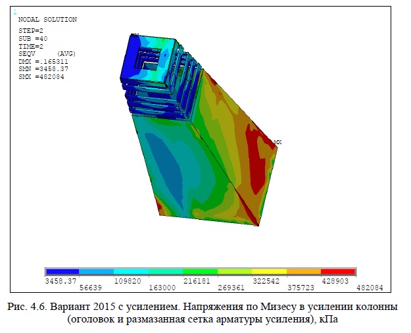Click legend value 428903
The width and height of the screenshot is (411, 333).
point(335,281)
